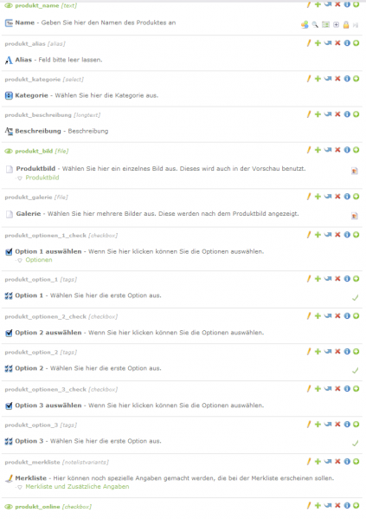Click the image file icon beside the Produktbild description
Screen dimensions: 366x519
(355, 171)
